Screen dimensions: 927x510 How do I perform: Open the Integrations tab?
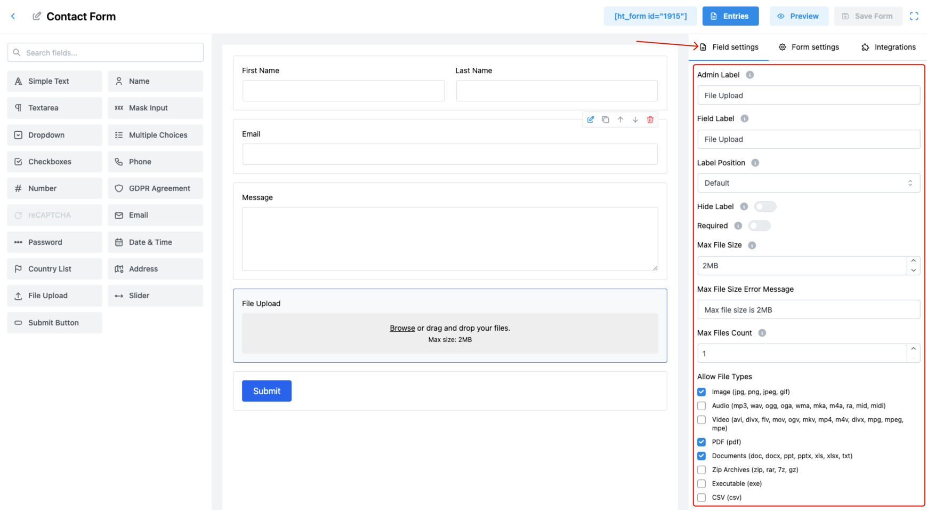(x=888, y=47)
